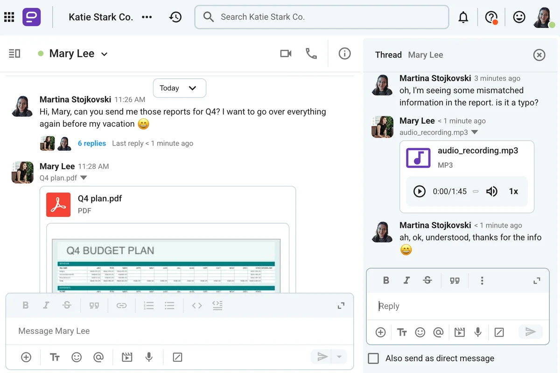
Task: Play the audio_recording.mp3 file
Action: click(419, 191)
